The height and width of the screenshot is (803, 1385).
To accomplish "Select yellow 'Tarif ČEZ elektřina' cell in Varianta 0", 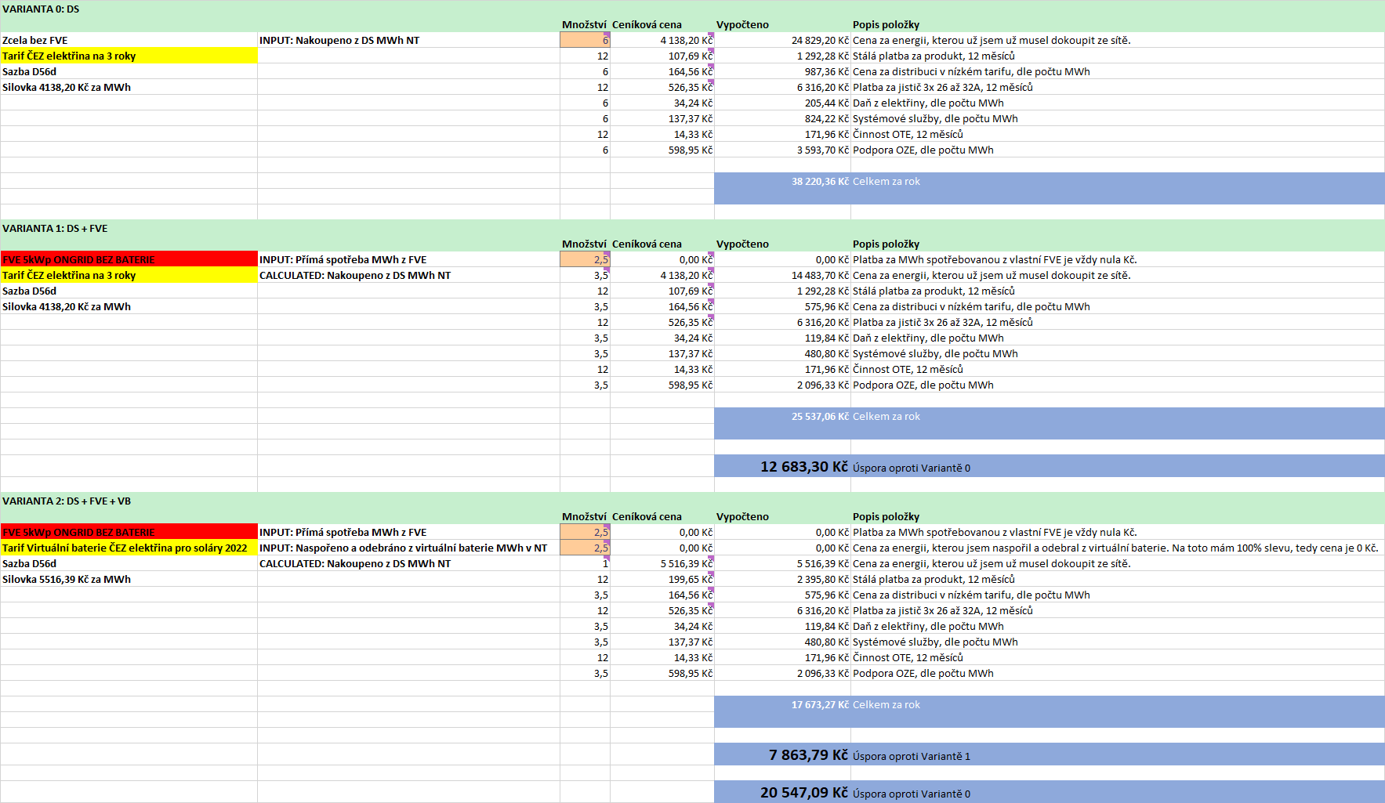I will coord(129,56).
